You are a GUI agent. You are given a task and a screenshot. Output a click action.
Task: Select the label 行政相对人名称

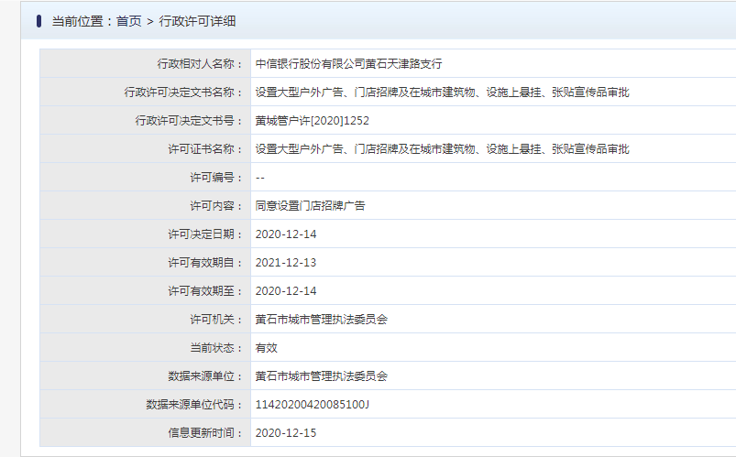(x=201, y=64)
